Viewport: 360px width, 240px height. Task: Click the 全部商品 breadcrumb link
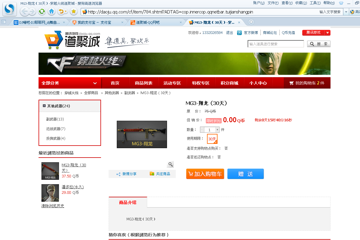click(91, 93)
